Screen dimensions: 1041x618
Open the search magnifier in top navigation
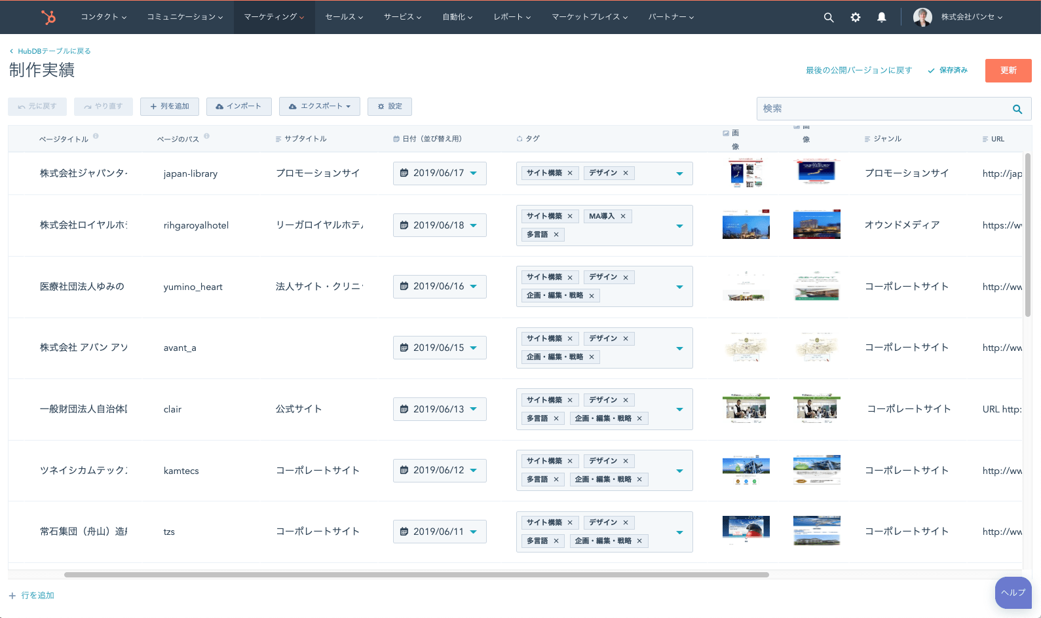[829, 18]
